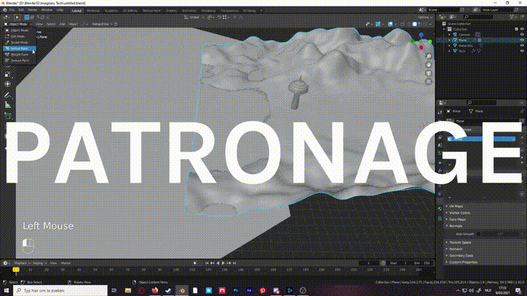Open the Keying dropdown in the timeline
Image resolution: width=527 pixels, height=296 pixels.
pos(39,263)
